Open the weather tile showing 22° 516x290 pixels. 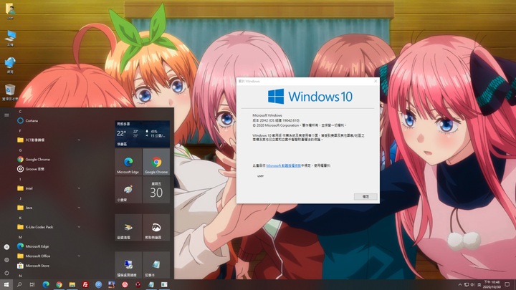[x=143, y=134]
